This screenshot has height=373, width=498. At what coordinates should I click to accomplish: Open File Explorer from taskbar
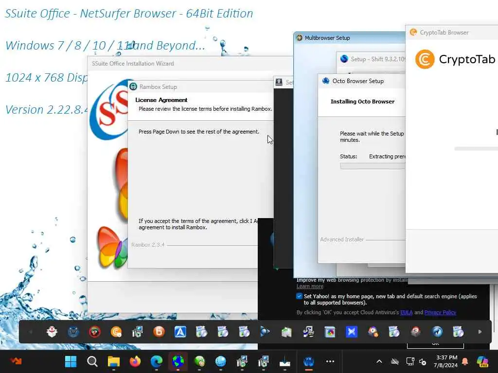(x=113, y=361)
